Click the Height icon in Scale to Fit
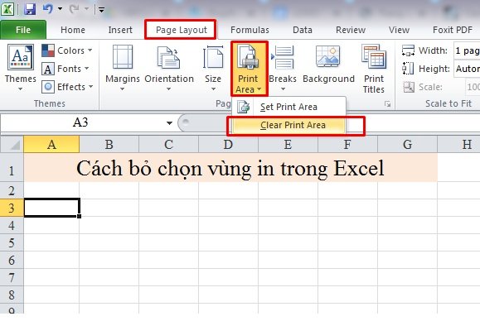This screenshot has width=480, height=321. tap(408, 69)
